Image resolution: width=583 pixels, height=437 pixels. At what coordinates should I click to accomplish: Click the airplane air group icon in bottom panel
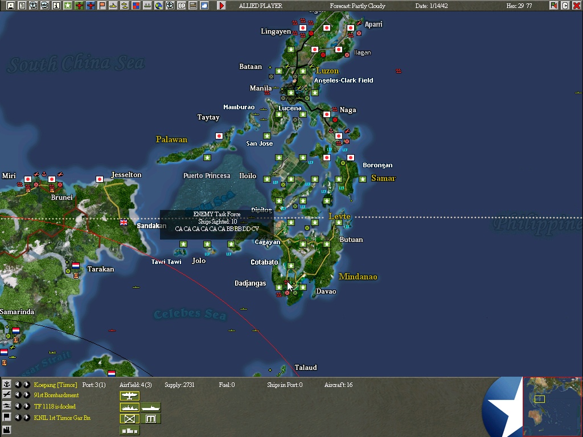pyautogui.click(x=7, y=395)
